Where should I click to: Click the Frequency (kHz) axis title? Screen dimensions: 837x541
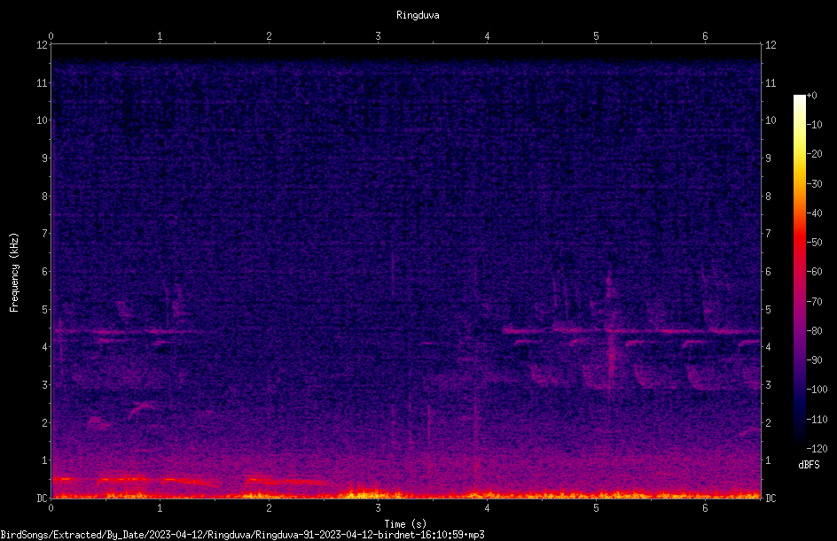click(x=14, y=272)
